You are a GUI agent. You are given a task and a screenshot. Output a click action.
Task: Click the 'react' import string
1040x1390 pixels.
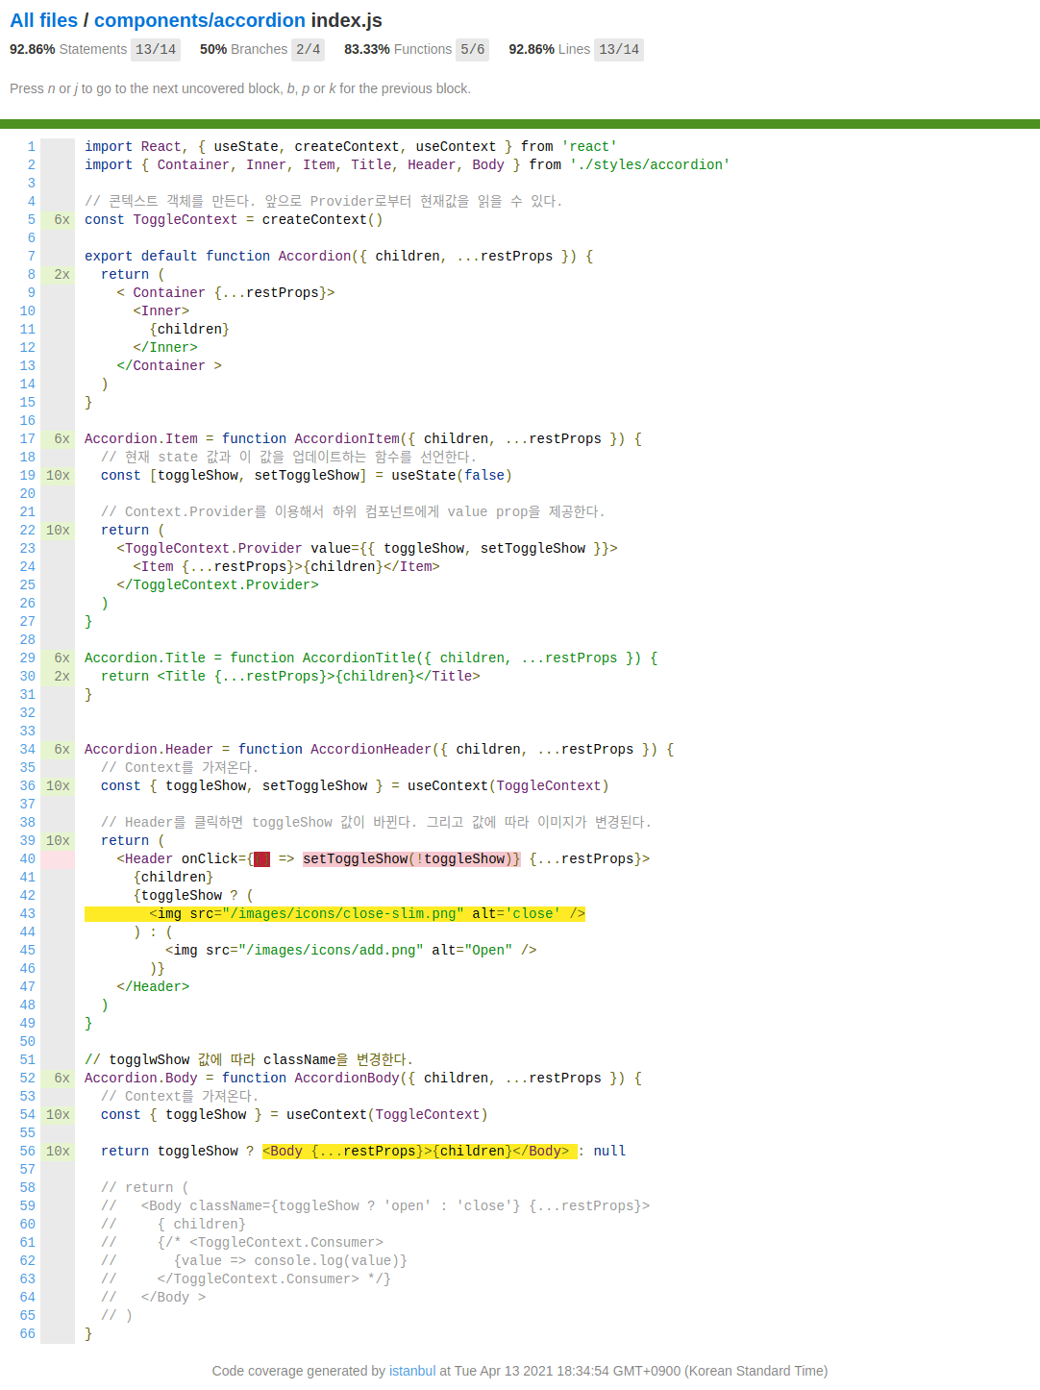[x=589, y=147]
